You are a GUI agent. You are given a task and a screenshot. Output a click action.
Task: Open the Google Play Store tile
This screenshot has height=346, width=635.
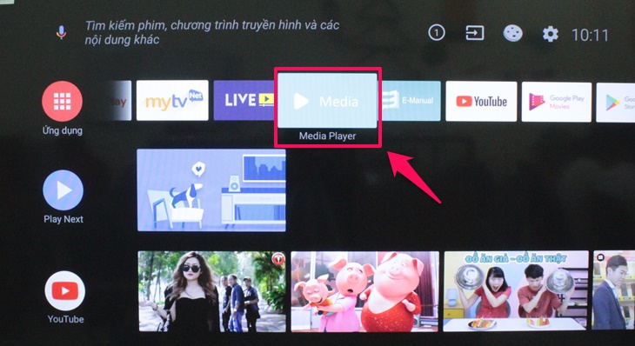coord(616,103)
